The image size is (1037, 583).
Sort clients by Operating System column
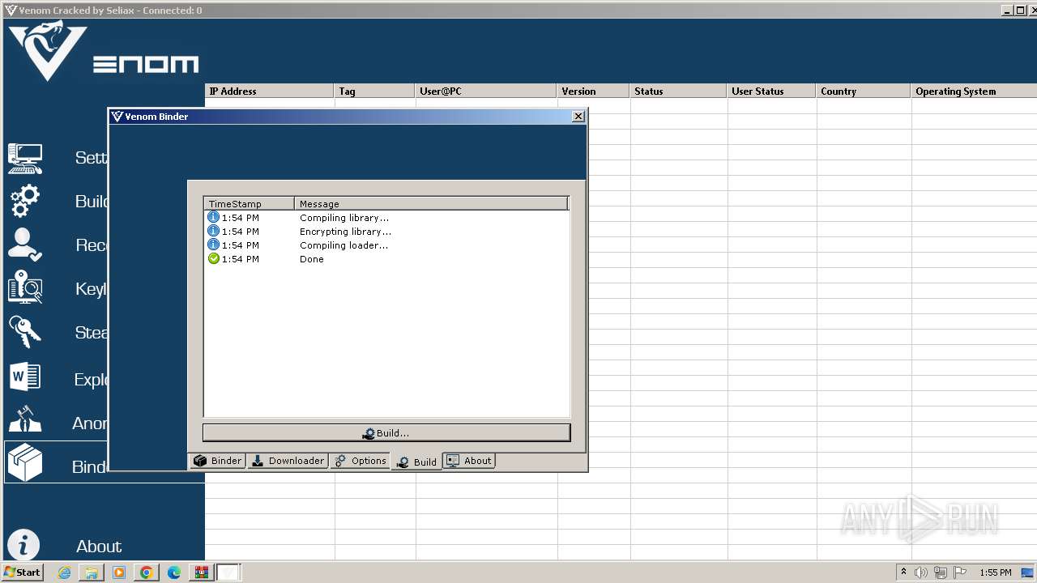click(x=974, y=91)
